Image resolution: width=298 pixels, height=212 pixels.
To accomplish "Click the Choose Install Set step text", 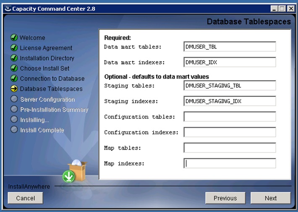I will pos(44,68).
